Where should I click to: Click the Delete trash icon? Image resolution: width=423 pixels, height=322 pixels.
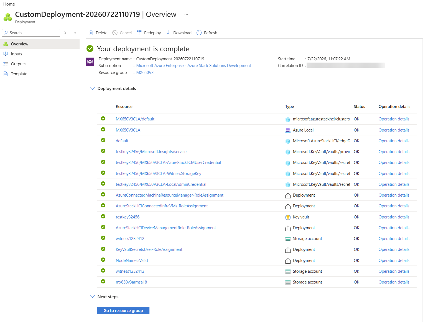91,33
